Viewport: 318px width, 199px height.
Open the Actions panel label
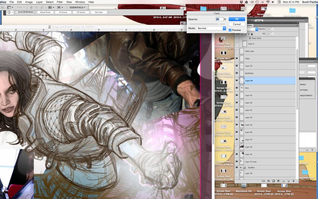click(x=304, y=90)
